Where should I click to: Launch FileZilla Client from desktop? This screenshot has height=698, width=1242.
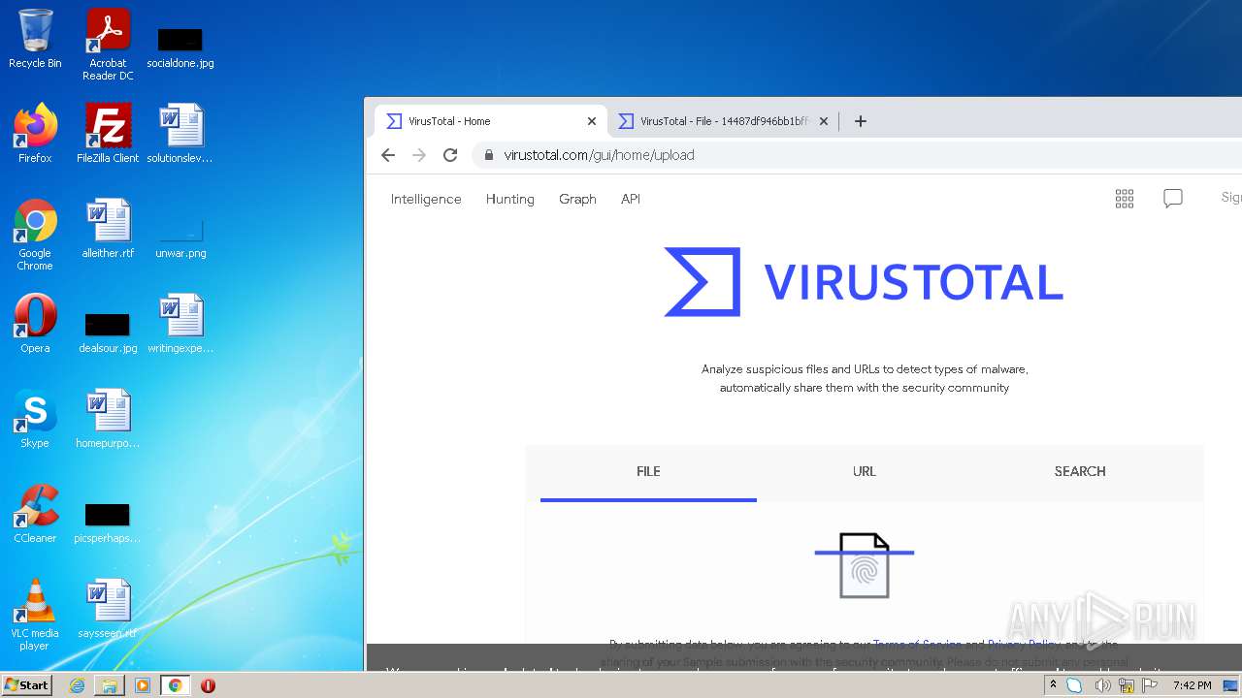point(108,134)
